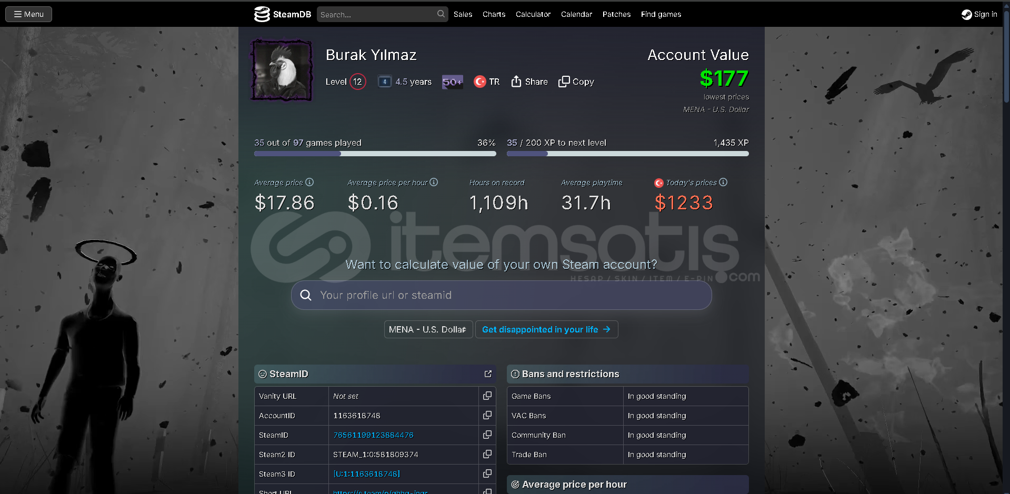Click the Steam logo icon beside Sign in
The width and height of the screenshot is (1010, 494).
967,15
